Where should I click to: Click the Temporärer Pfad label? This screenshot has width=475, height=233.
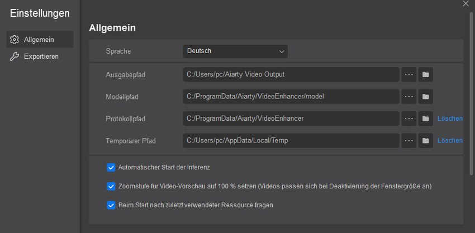[x=131, y=141]
